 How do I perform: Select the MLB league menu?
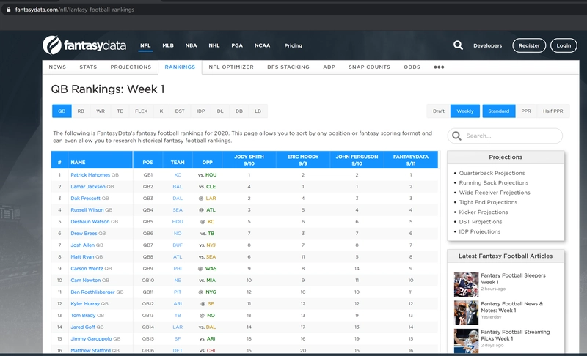pos(168,45)
